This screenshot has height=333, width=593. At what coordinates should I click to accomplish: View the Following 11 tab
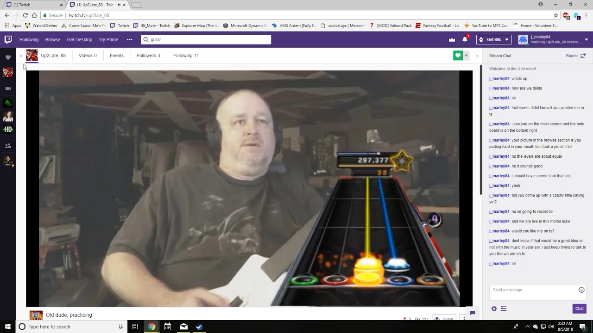(186, 55)
